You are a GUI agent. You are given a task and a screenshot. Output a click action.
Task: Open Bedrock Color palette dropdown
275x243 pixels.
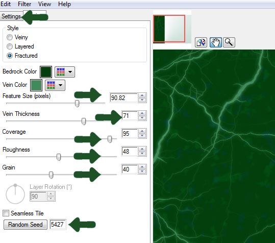(65, 72)
